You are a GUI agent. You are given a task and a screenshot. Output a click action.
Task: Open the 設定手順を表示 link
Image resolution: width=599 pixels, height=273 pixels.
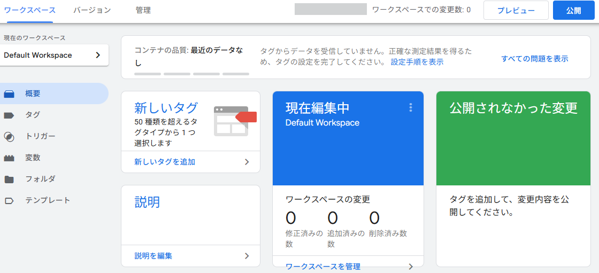pyautogui.click(x=417, y=62)
